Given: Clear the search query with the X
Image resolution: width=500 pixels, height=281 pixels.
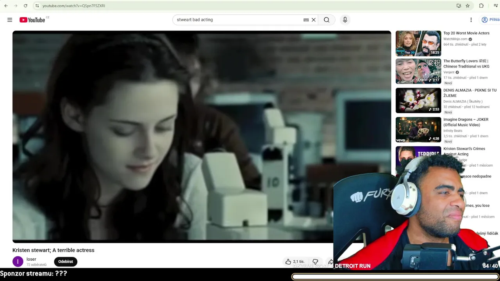Looking at the screenshot, I should point(313,20).
